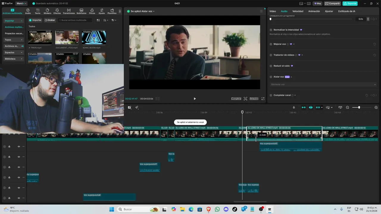The width and height of the screenshot is (381, 214).
Task: Open the preview panel hamburger menu
Action: (x=261, y=11)
